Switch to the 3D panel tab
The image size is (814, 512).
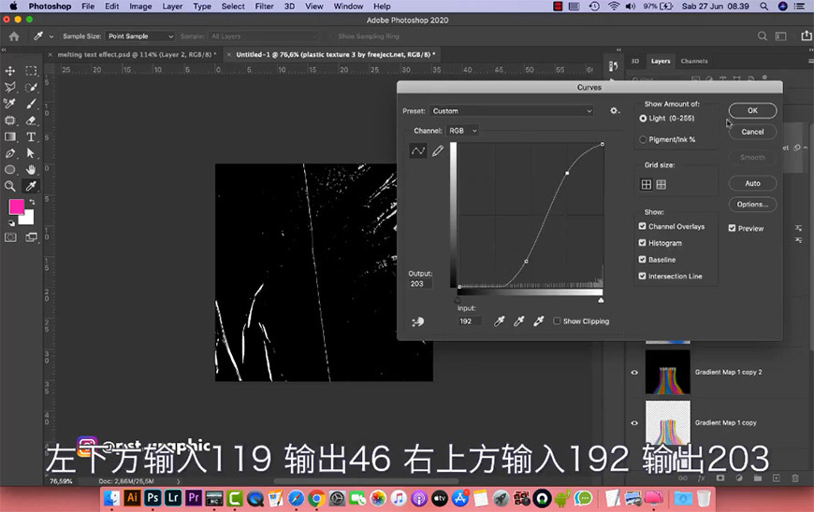(x=634, y=61)
